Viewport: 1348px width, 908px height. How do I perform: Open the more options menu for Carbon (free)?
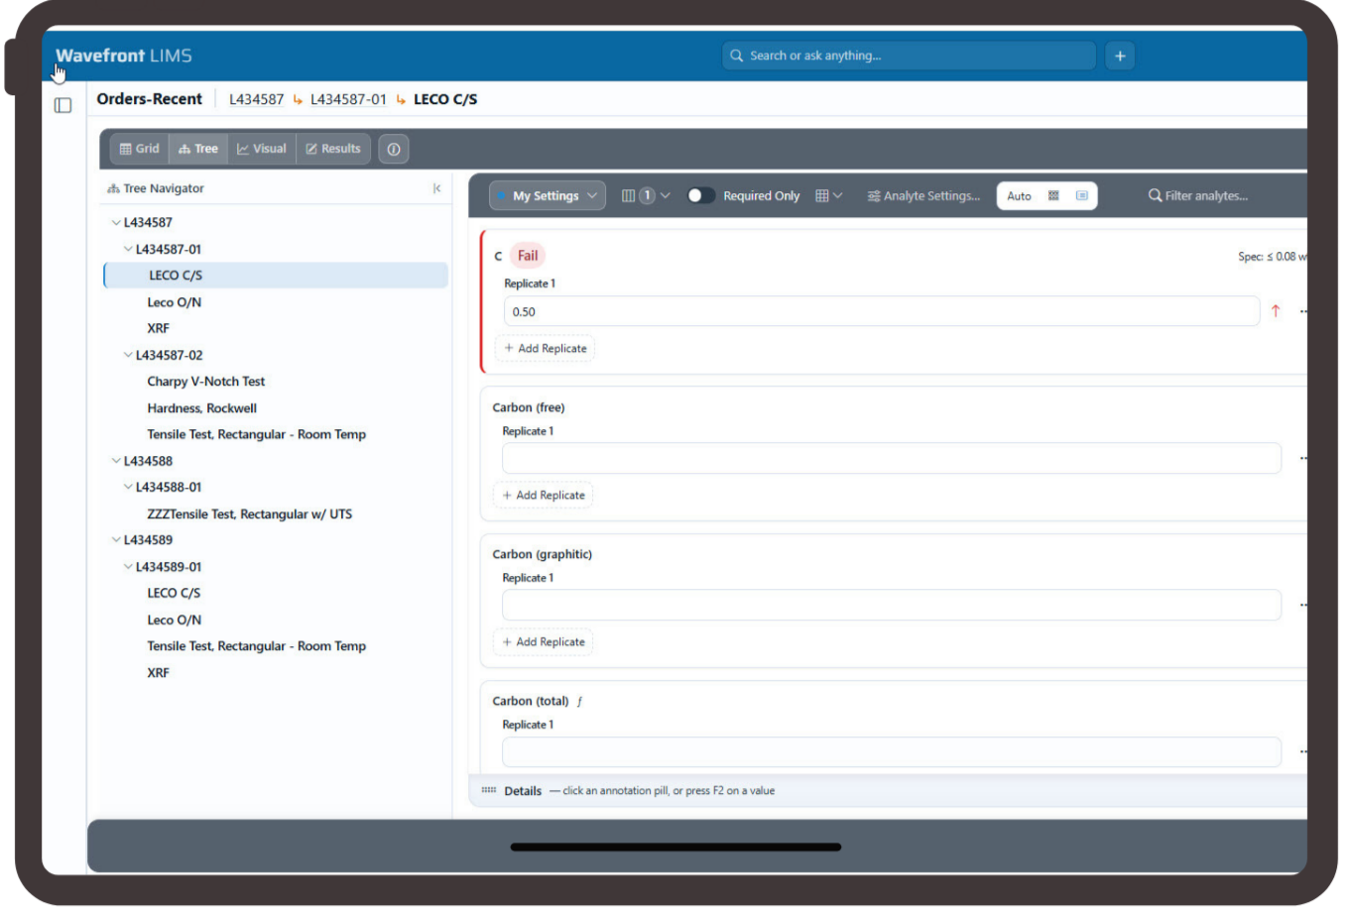(1302, 458)
